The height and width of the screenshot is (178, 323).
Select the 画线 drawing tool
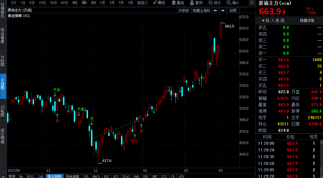160,3
